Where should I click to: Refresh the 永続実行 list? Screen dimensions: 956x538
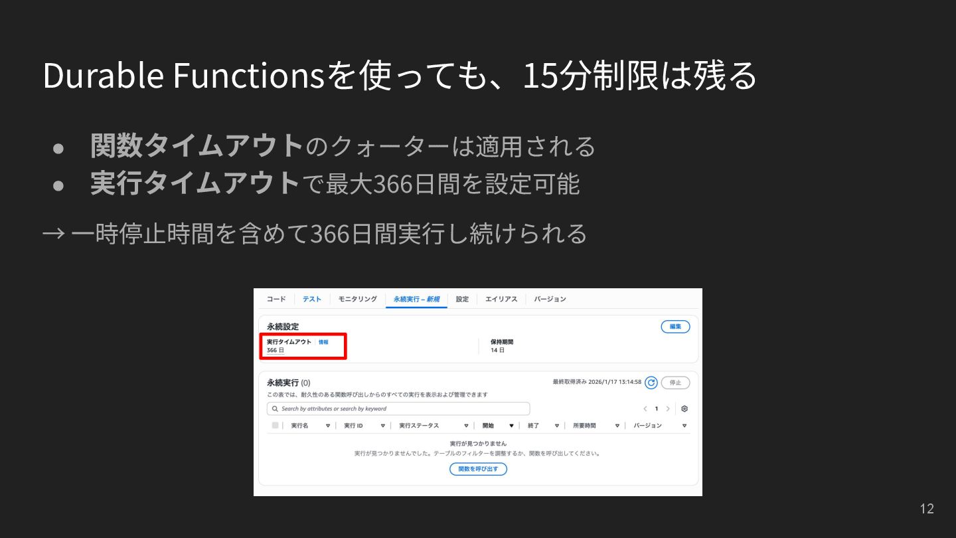(651, 383)
